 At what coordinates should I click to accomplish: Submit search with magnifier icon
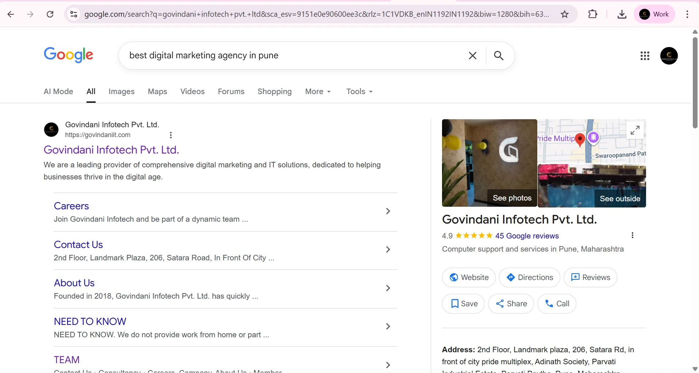pyautogui.click(x=499, y=55)
